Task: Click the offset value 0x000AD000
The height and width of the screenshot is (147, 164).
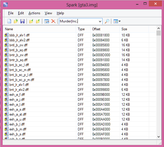Action: tap(101, 124)
